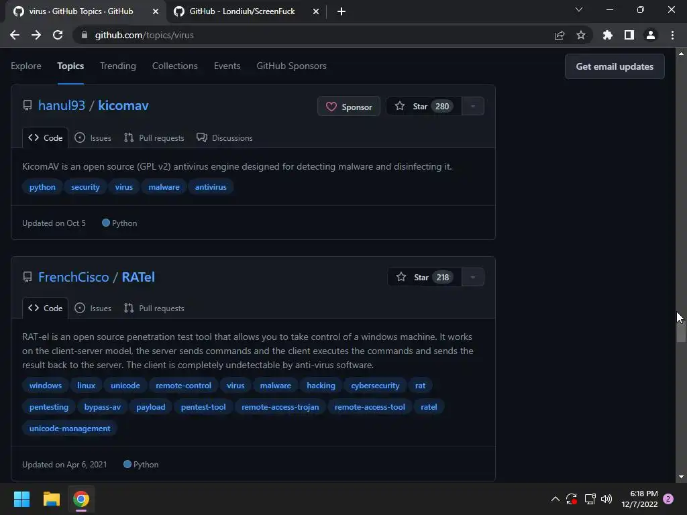Open File Explorer from the taskbar
Image resolution: width=687 pixels, height=515 pixels.
51,499
